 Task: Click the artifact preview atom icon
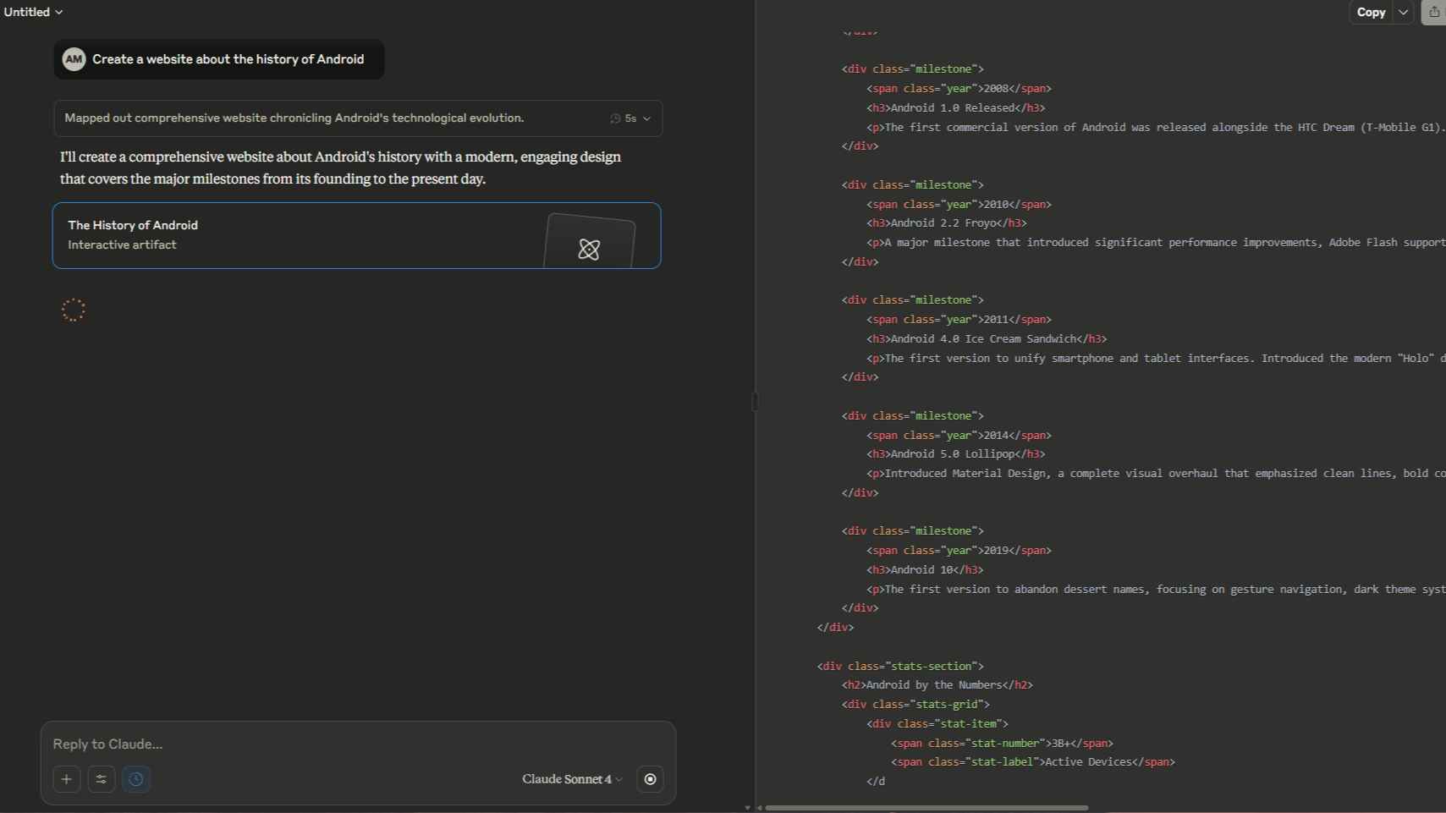point(589,249)
